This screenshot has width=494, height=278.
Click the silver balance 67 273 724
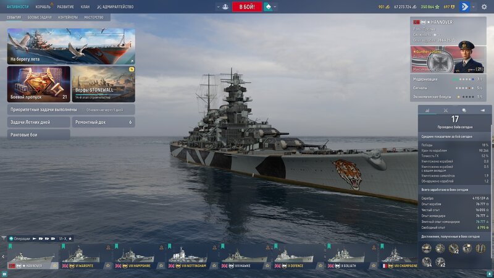[x=405, y=7]
